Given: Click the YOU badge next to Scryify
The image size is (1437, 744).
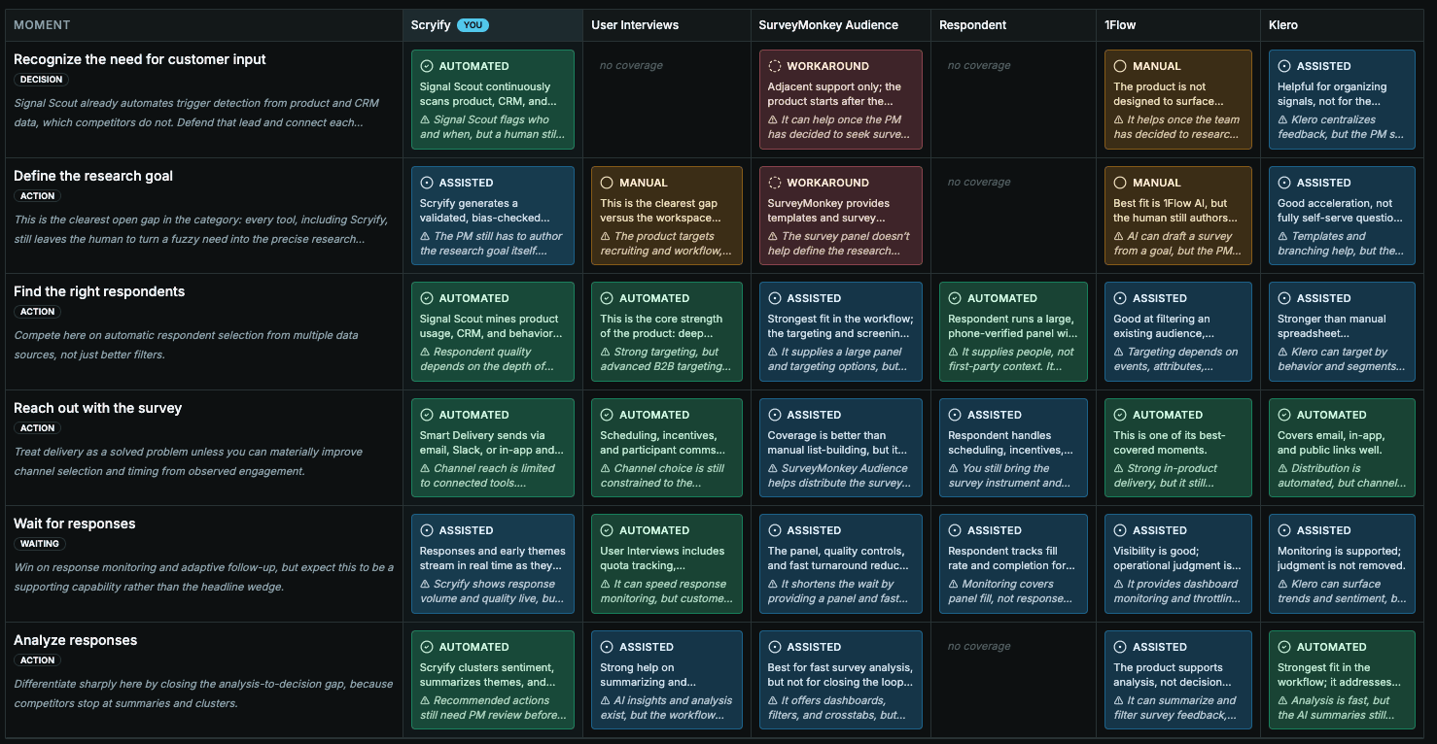Looking at the screenshot, I should pos(473,25).
